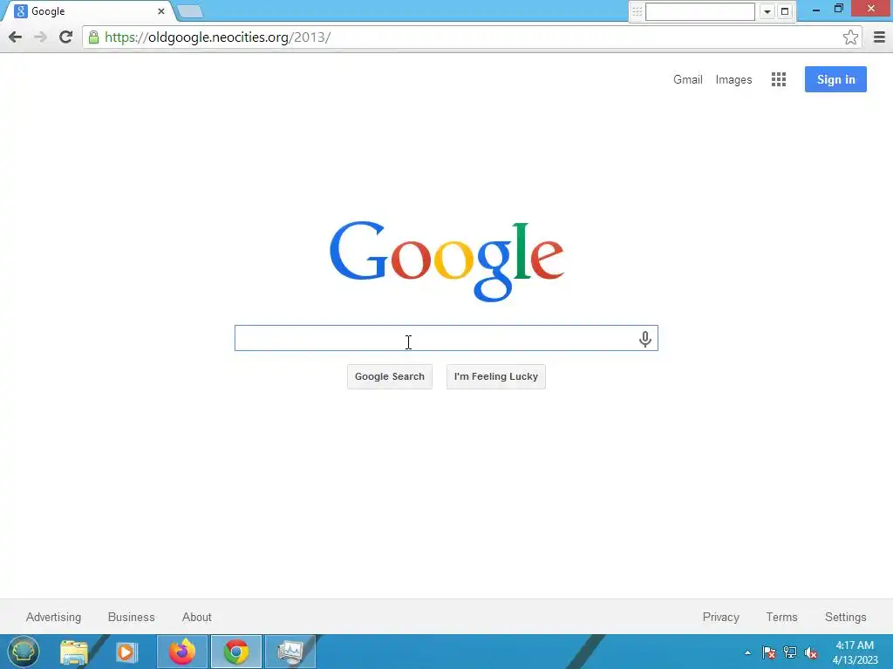Click the URL address bar
The width and height of the screenshot is (893, 669).
pyautogui.click(x=473, y=37)
